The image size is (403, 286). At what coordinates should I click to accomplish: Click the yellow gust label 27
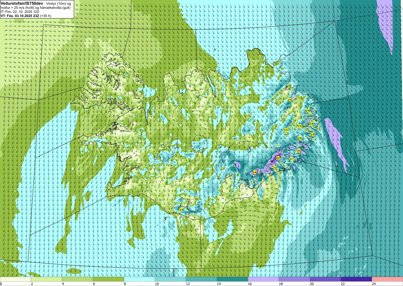292,159
